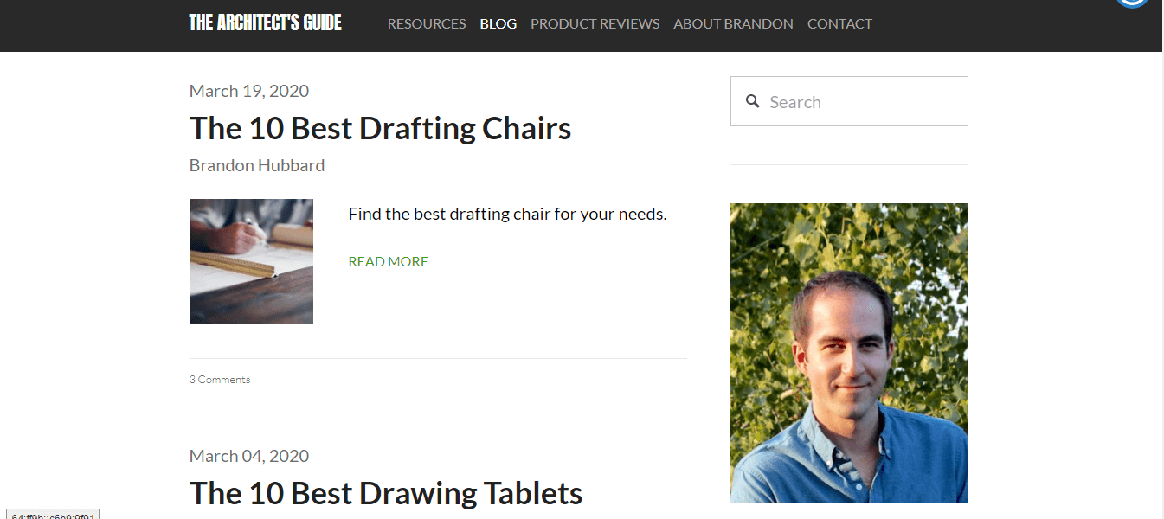Click the drafting post thumbnail image
Image resolution: width=1164 pixels, height=519 pixels.
click(251, 261)
